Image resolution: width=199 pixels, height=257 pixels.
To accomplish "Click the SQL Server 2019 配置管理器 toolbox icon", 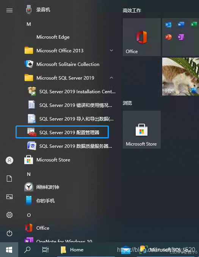I will 32,132.
